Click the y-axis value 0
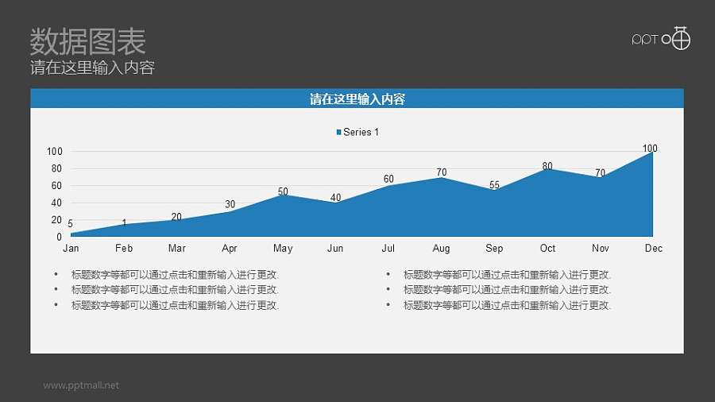This screenshot has width=715, height=402. (x=59, y=237)
